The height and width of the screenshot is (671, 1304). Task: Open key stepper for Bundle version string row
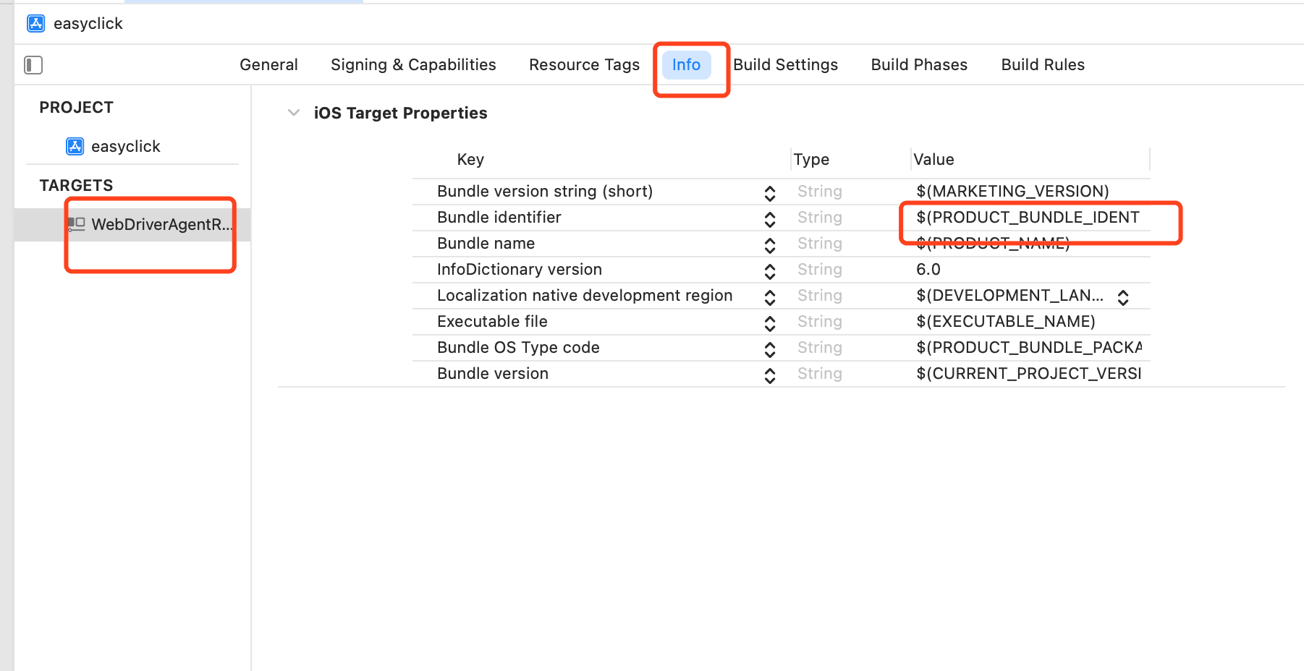pyautogui.click(x=770, y=192)
